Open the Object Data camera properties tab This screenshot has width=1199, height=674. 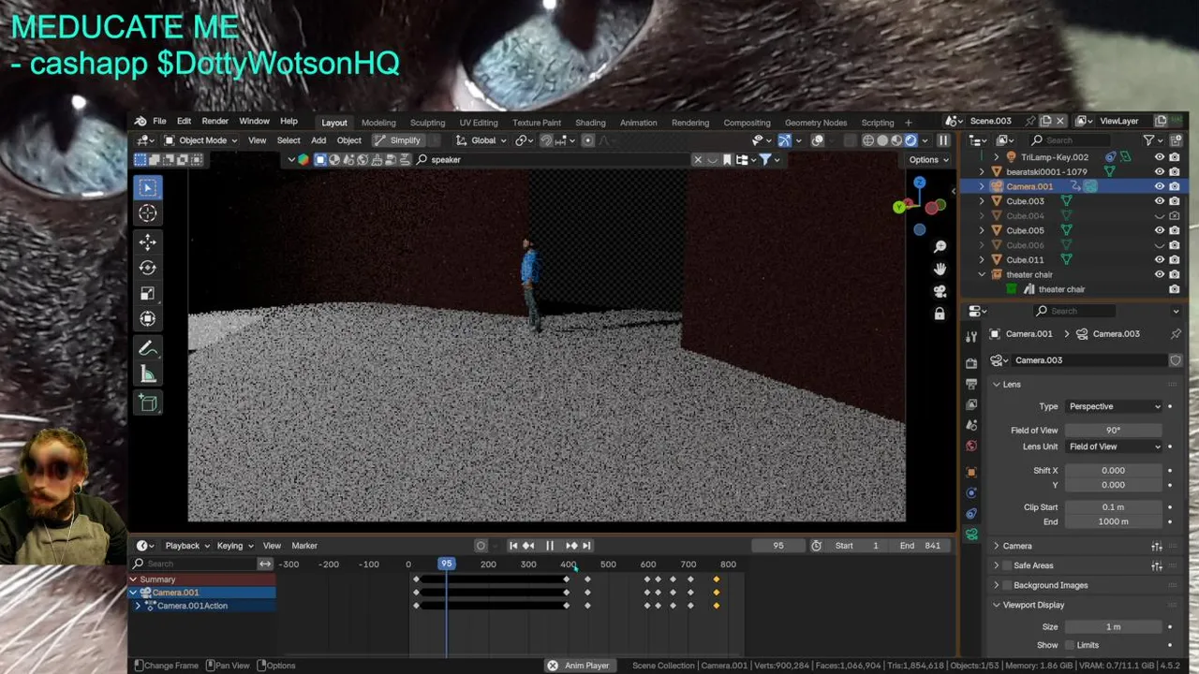(x=971, y=535)
